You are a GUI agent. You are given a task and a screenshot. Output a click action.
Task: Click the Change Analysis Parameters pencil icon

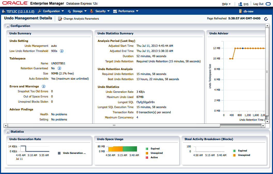(60, 19)
